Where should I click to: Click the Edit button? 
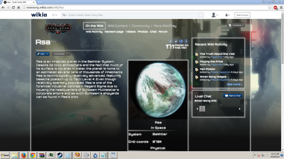pyautogui.click(x=41, y=54)
